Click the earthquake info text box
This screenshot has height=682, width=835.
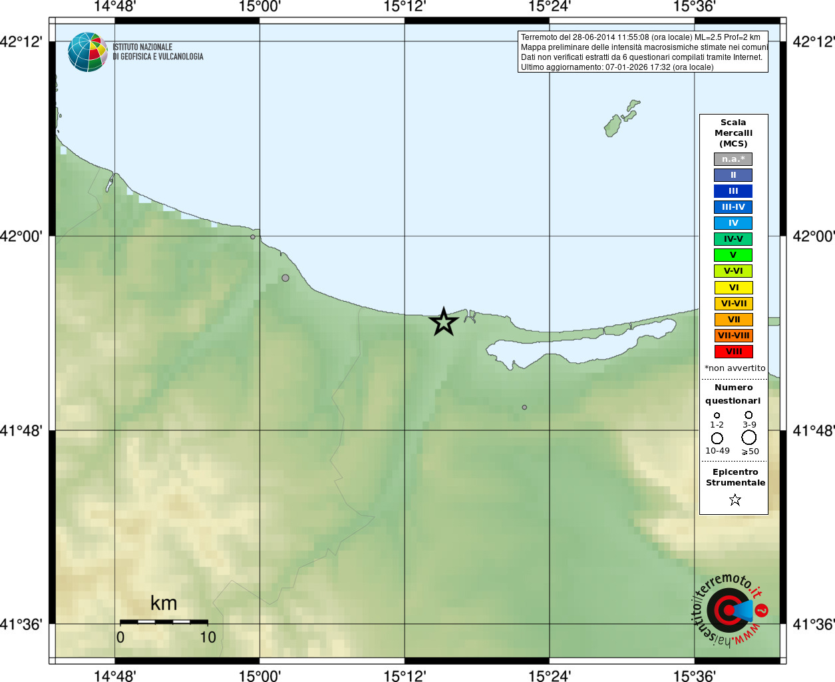pyautogui.click(x=643, y=52)
